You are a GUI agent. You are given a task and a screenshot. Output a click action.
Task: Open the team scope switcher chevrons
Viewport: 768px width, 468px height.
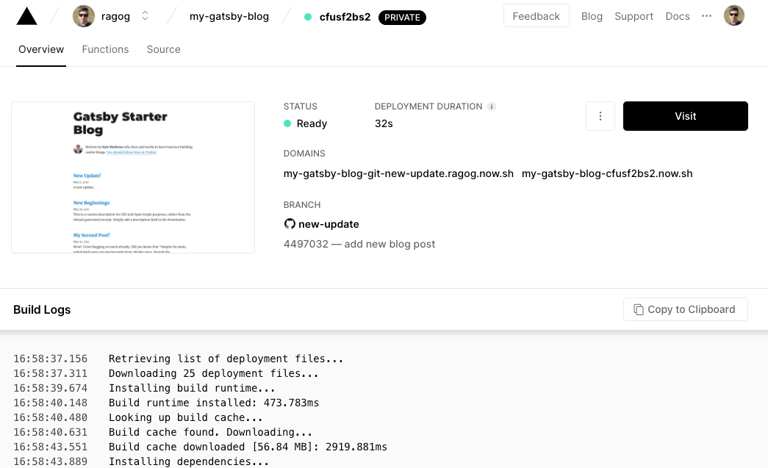pyautogui.click(x=145, y=15)
